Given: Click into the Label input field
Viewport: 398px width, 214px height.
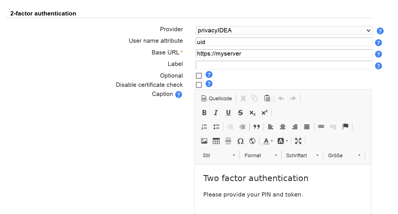Looking at the screenshot, I should (284, 65).
